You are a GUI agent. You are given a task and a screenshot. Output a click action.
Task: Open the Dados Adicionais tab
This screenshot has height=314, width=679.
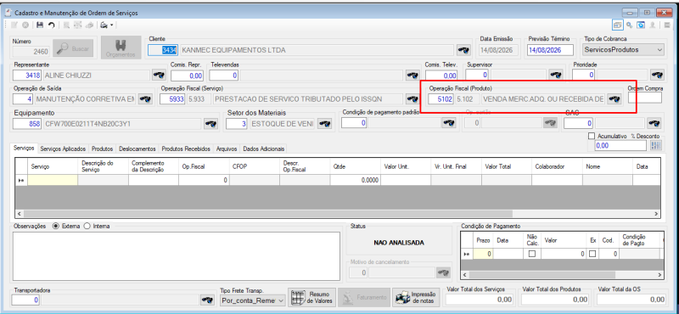click(264, 149)
